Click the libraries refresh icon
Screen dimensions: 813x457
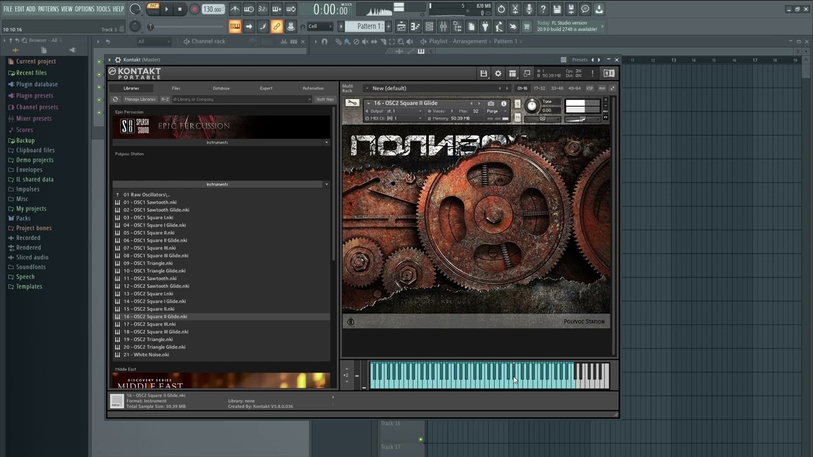tap(115, 99)
